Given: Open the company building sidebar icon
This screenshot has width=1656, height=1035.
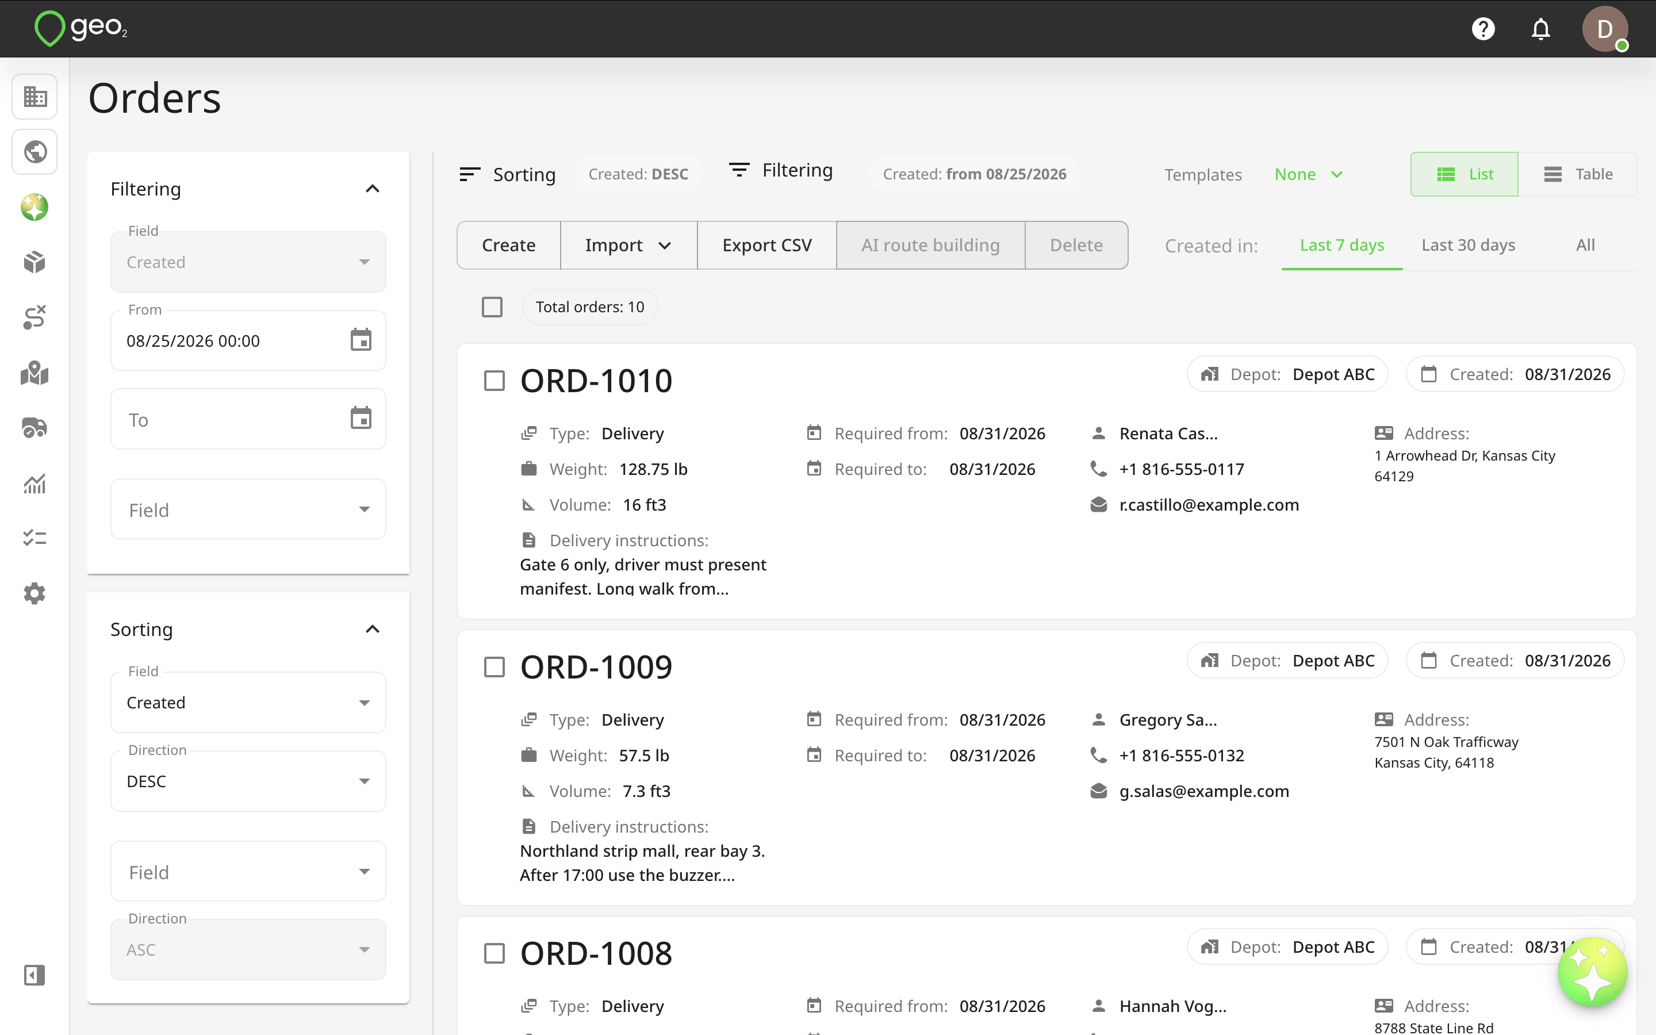Looking at the screenshot, I should click(x=35, y=97).
